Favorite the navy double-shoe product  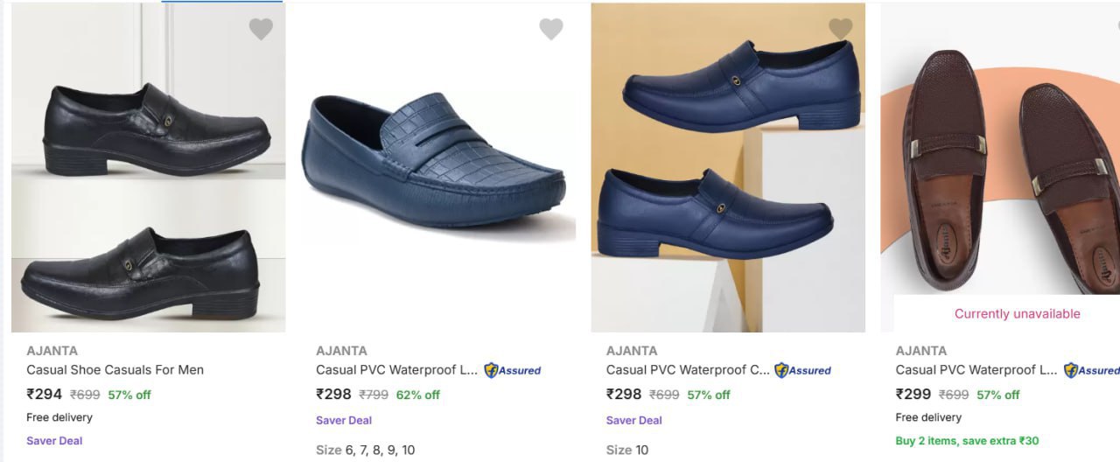840,29
